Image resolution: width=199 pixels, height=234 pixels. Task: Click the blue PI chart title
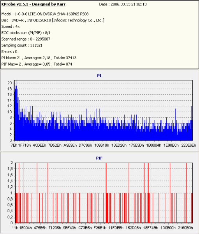click(99, 76)
